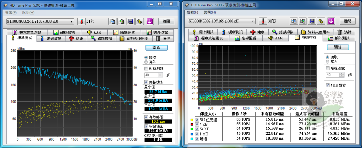Image resolution: width=362 pixels, height=148 pixels.
Task: Open the 檔案 menu in left window
Action: pos(11,12)
